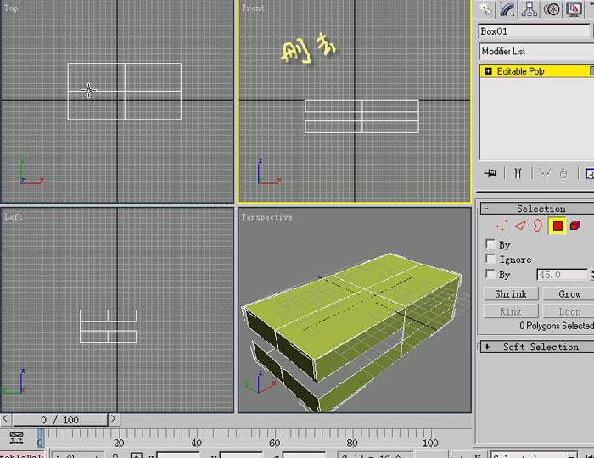Open the Display panel tab
The height and width of the screenshot is (458, 594).
tap(574, 9)
